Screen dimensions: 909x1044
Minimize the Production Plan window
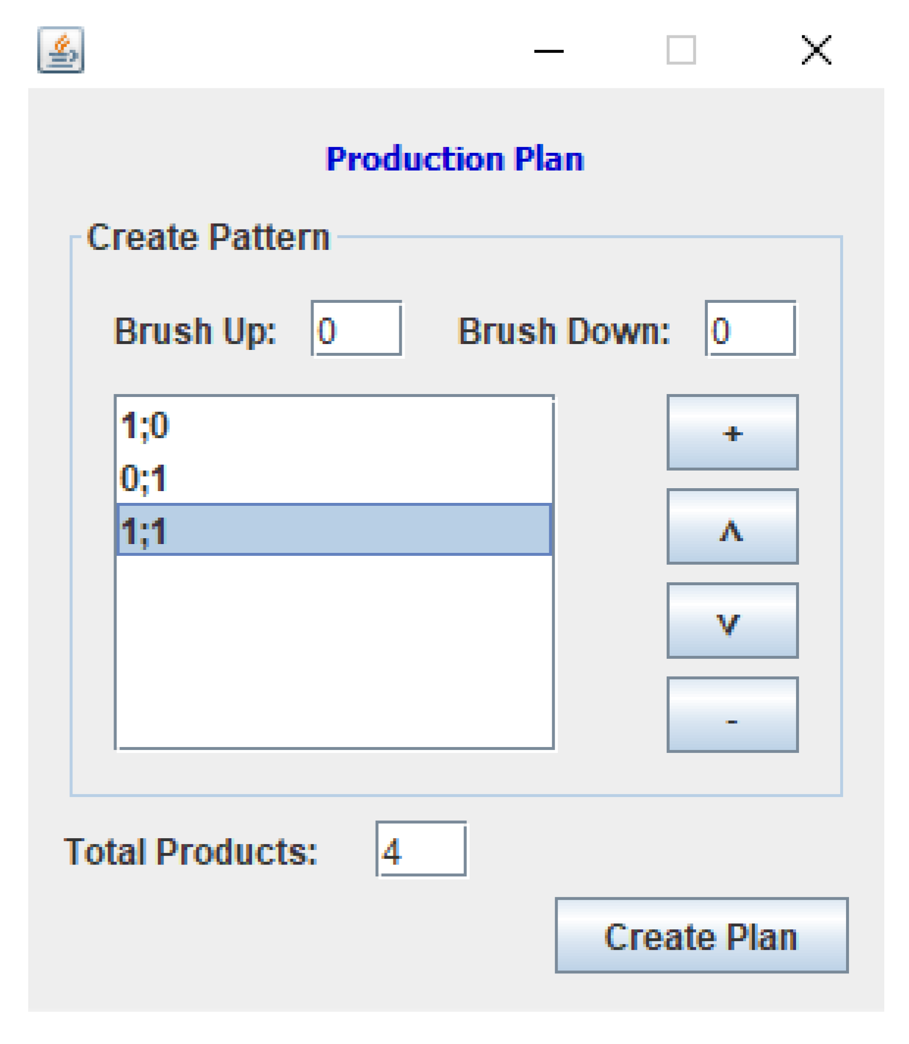tap(549, 51)
